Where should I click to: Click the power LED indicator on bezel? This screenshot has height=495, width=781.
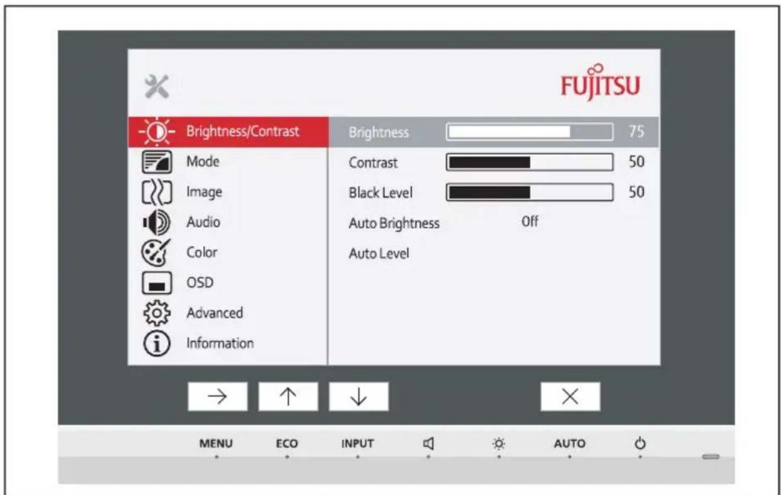coord(711,458)
